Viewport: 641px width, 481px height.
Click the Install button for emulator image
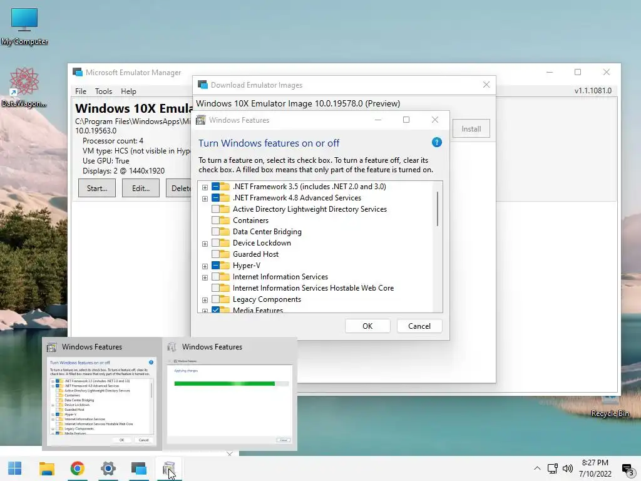471,129
